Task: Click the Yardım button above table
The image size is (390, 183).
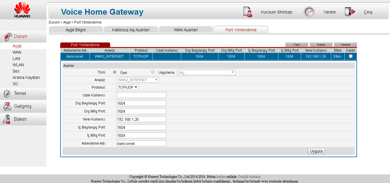Action: pyautogui.click(x=346, y=45)
